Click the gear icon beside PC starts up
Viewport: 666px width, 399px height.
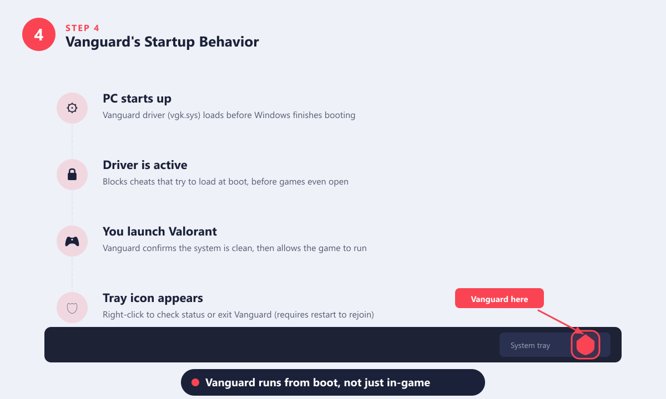[x=72, y=108]
